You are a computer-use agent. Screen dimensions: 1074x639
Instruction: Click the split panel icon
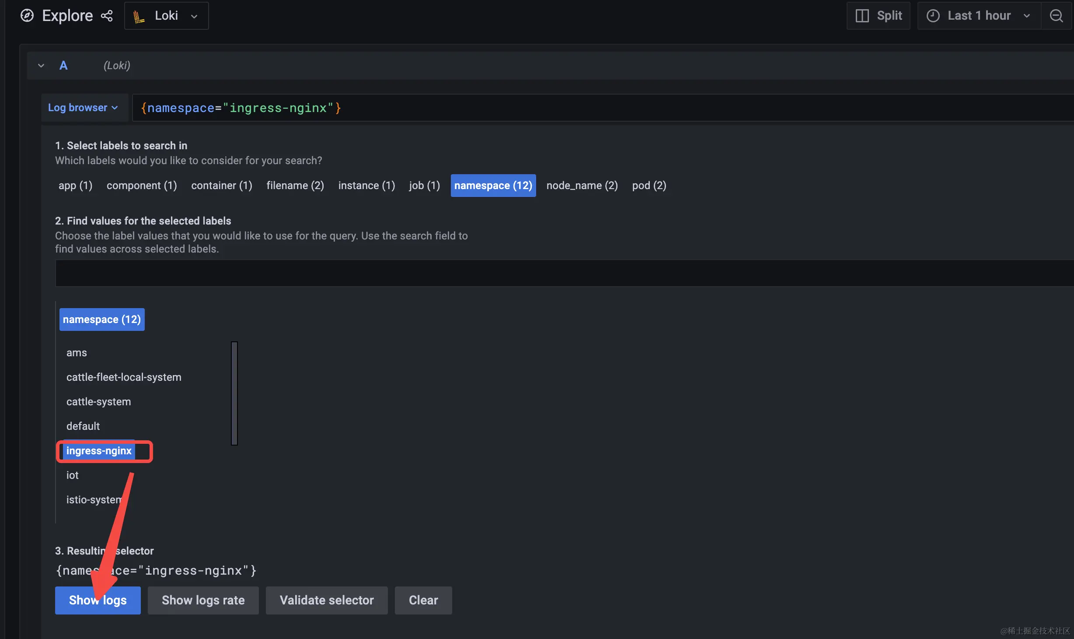pyautogui.click(x=862, y=16)
